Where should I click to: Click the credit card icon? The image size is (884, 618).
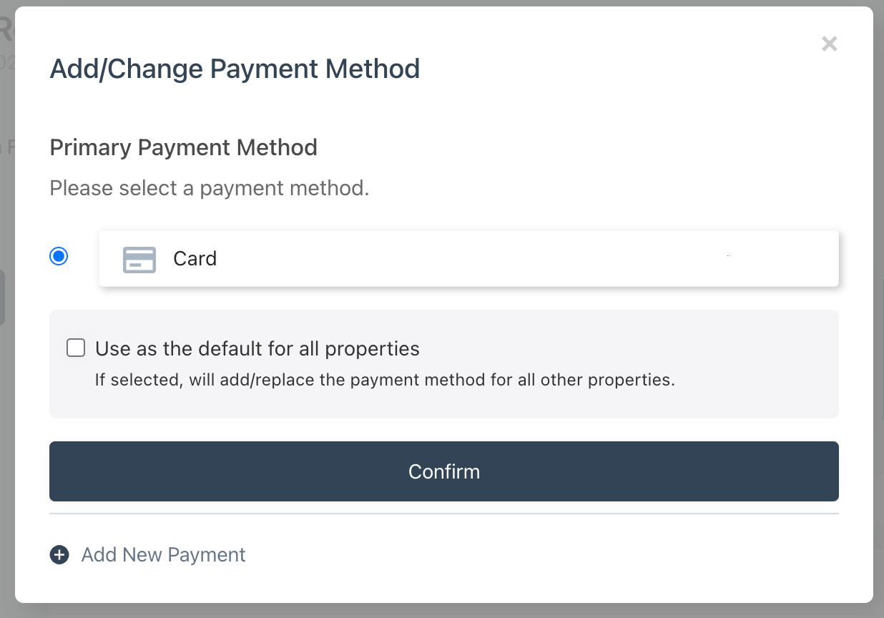(139, 259)
